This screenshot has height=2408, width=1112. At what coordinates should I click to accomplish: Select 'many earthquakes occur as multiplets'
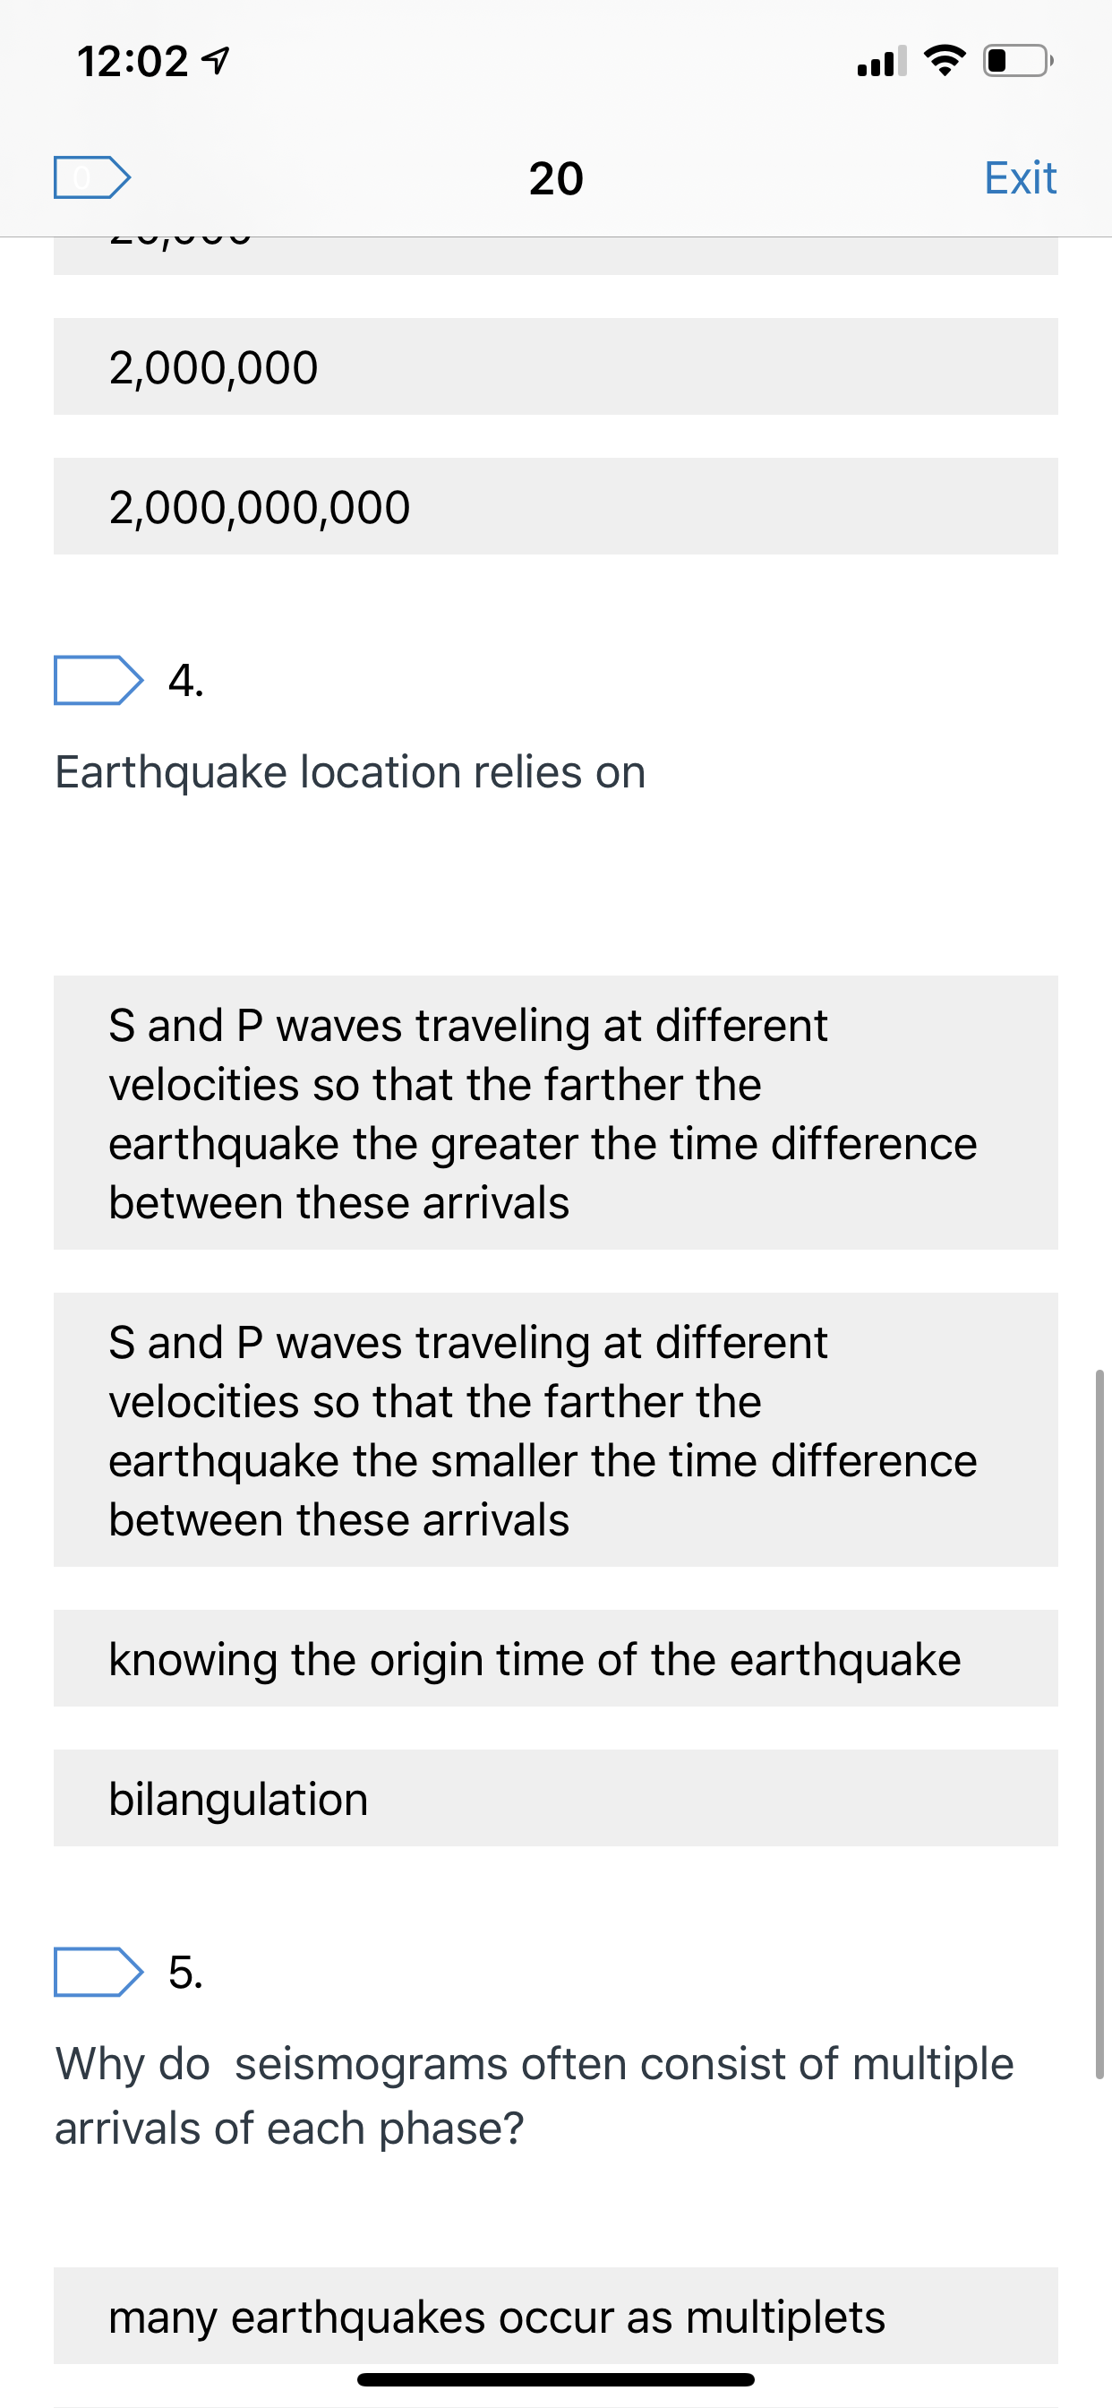(x=555, y=2316)
